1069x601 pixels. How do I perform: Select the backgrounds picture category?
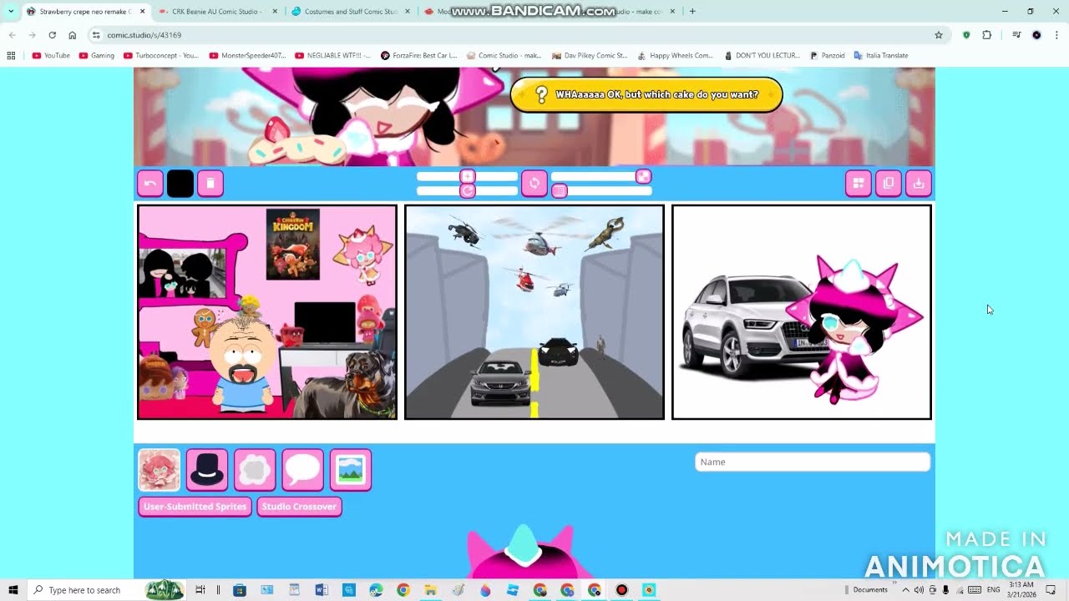(x=351, y=470)
